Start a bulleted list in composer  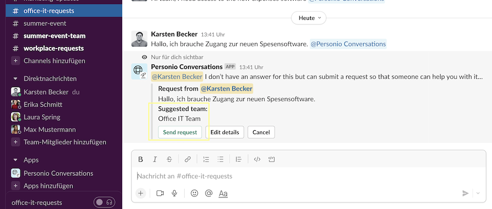tap(221, 159)
